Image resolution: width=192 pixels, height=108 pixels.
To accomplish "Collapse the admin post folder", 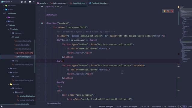I will coord(11,37).
